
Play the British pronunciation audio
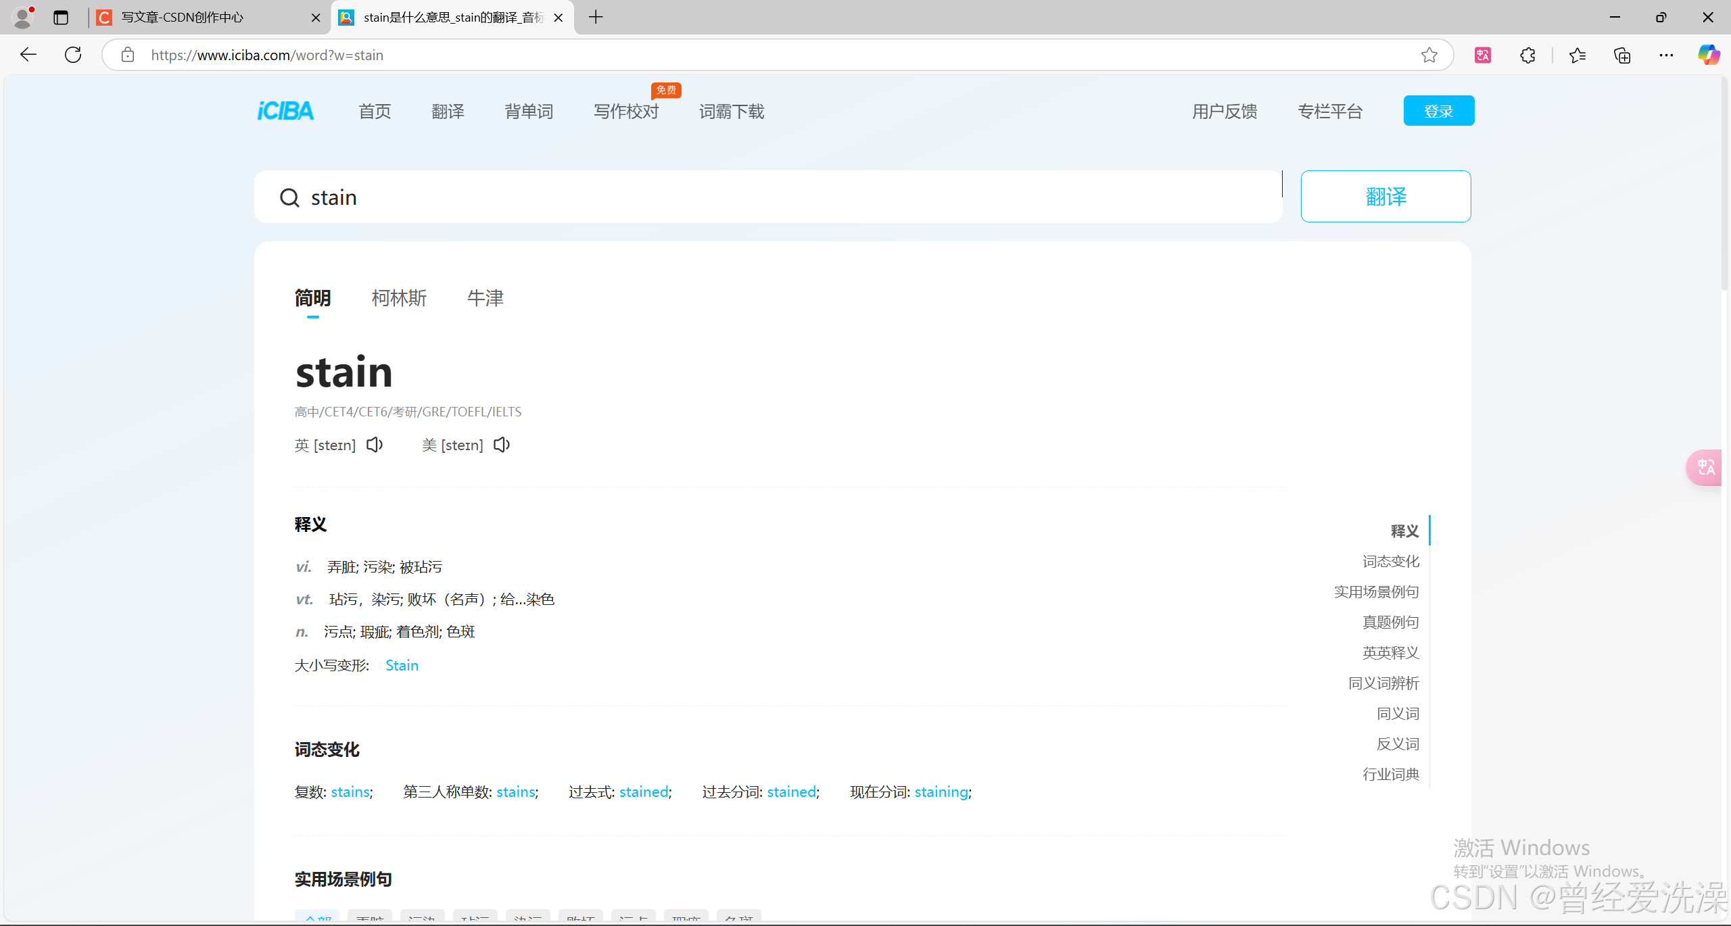375,445
